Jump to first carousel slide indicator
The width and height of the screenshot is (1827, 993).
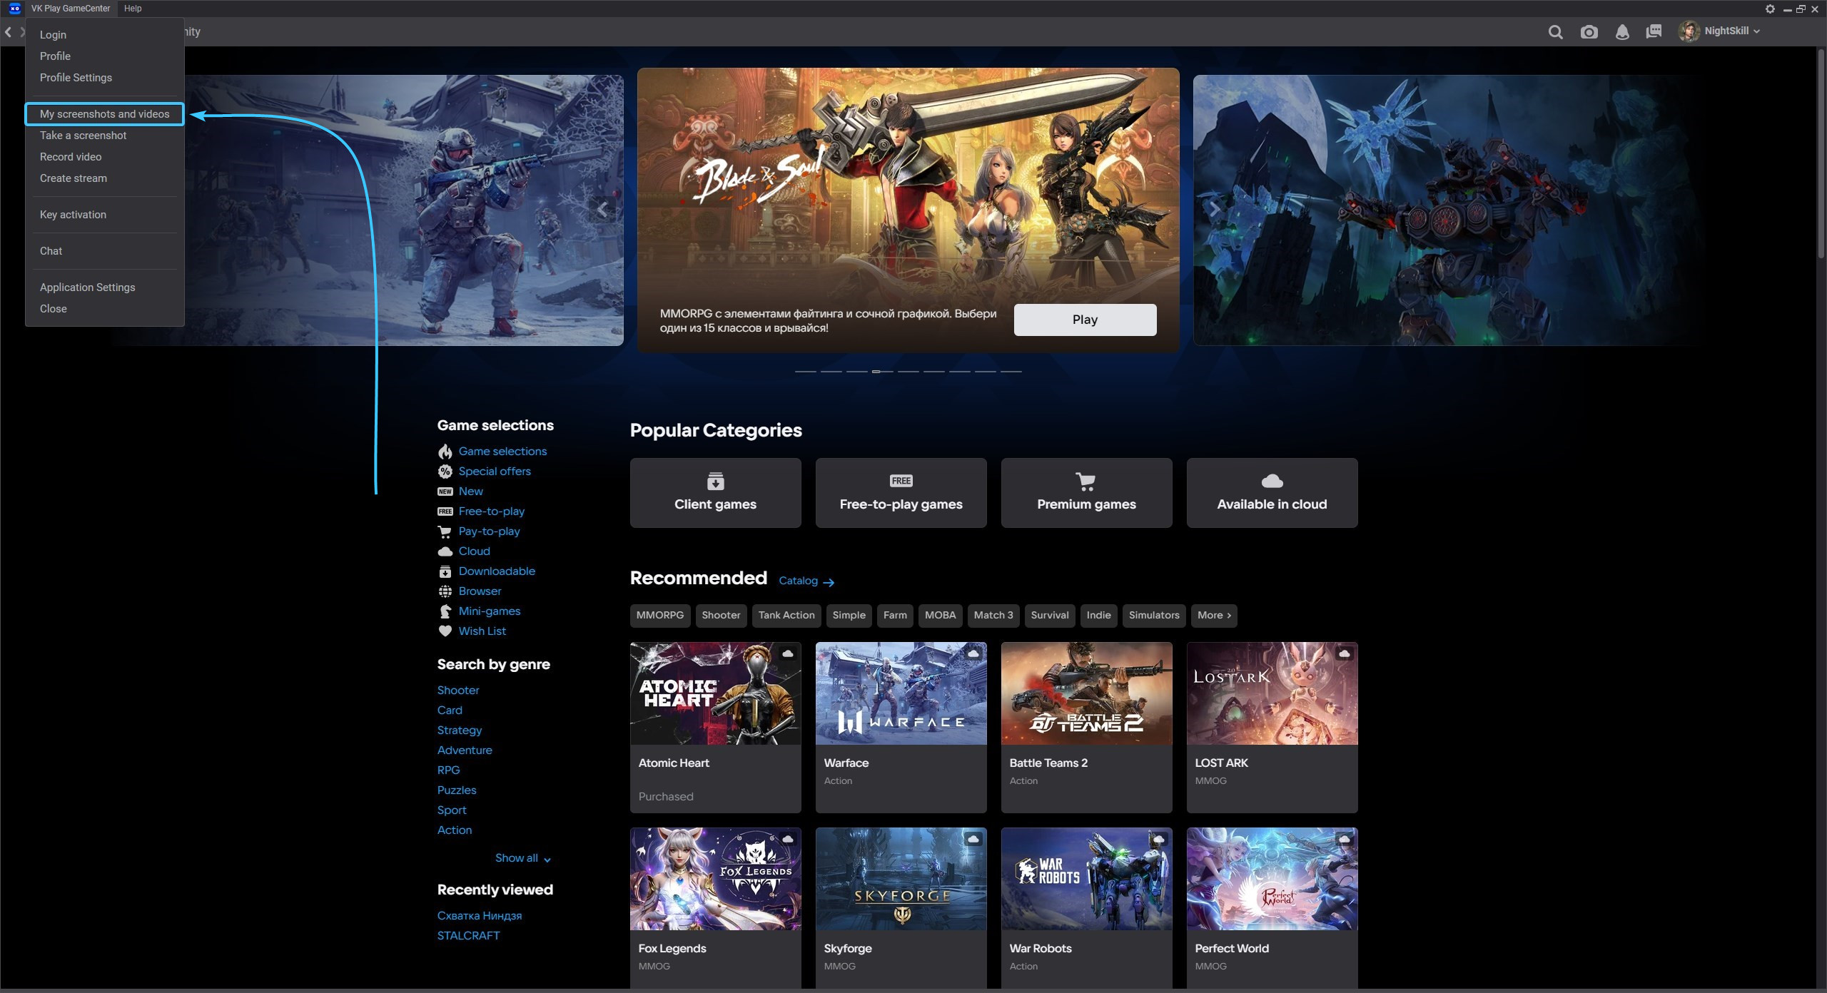[x=805, y=372]
